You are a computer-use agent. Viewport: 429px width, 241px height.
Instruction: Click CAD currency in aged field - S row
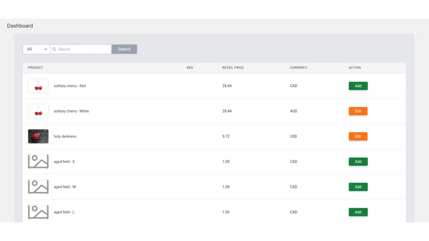293,162
